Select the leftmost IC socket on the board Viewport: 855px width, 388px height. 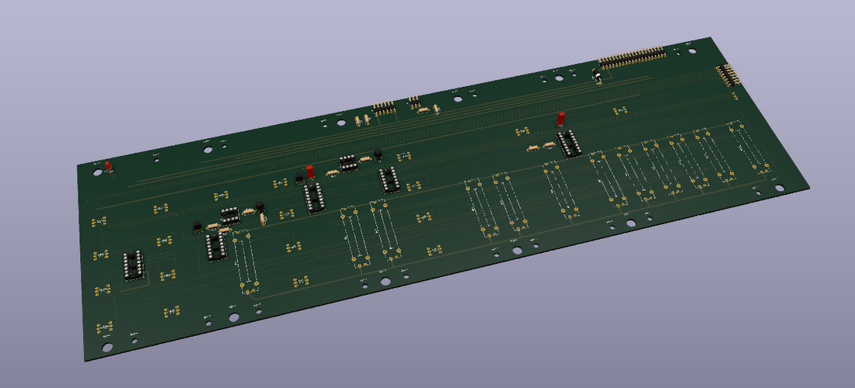tap(134, 265)
